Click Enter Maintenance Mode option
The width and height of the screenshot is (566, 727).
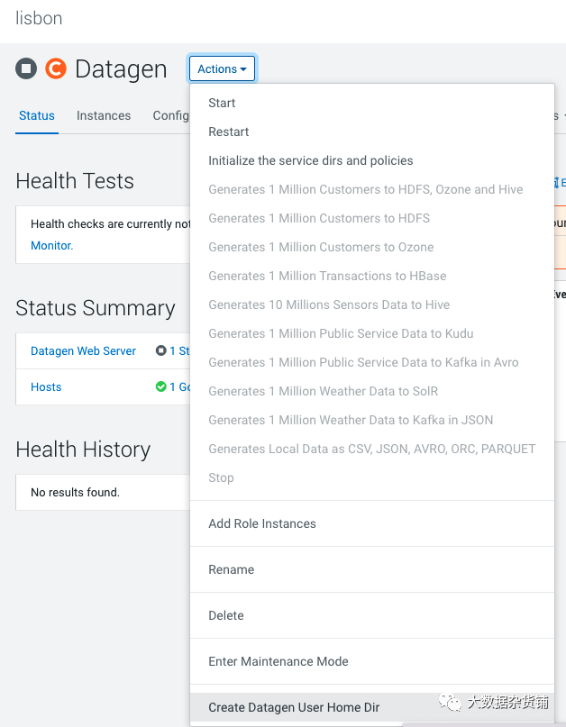tap(278, 662)
